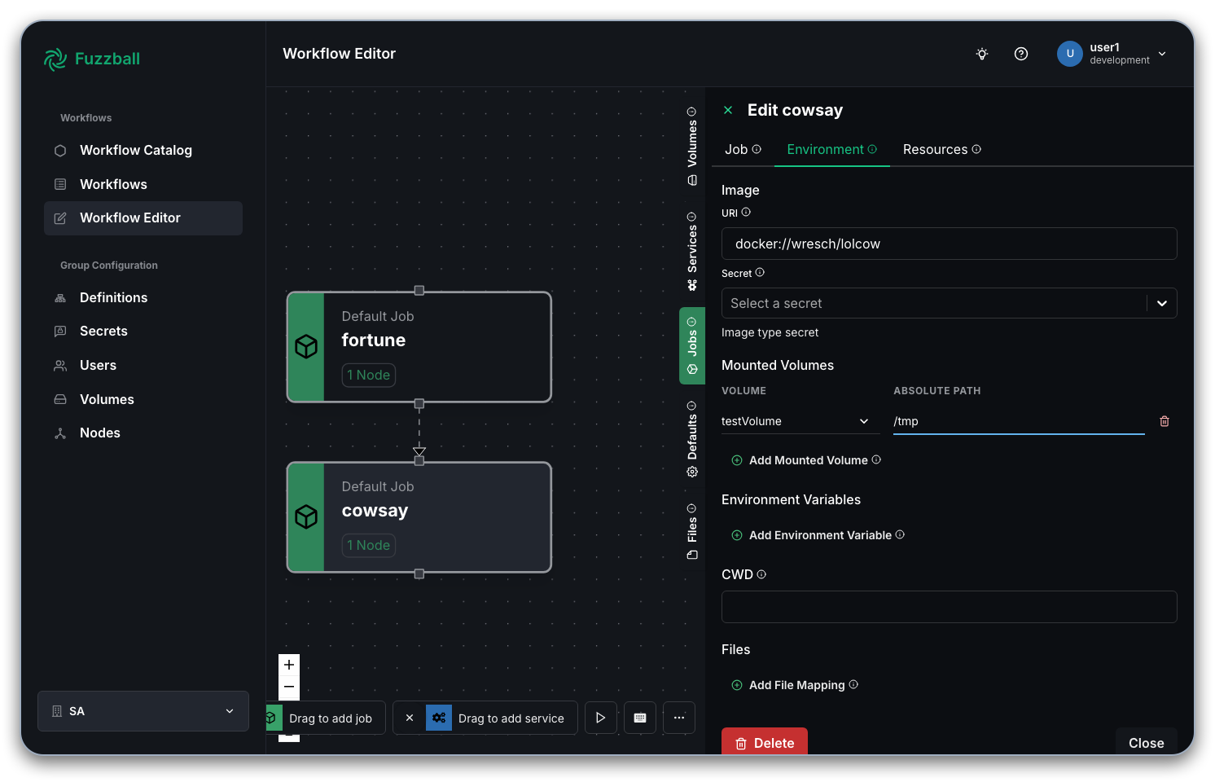
Task: Click info icon next to Add Environment Variable
Action: point(900,534)
